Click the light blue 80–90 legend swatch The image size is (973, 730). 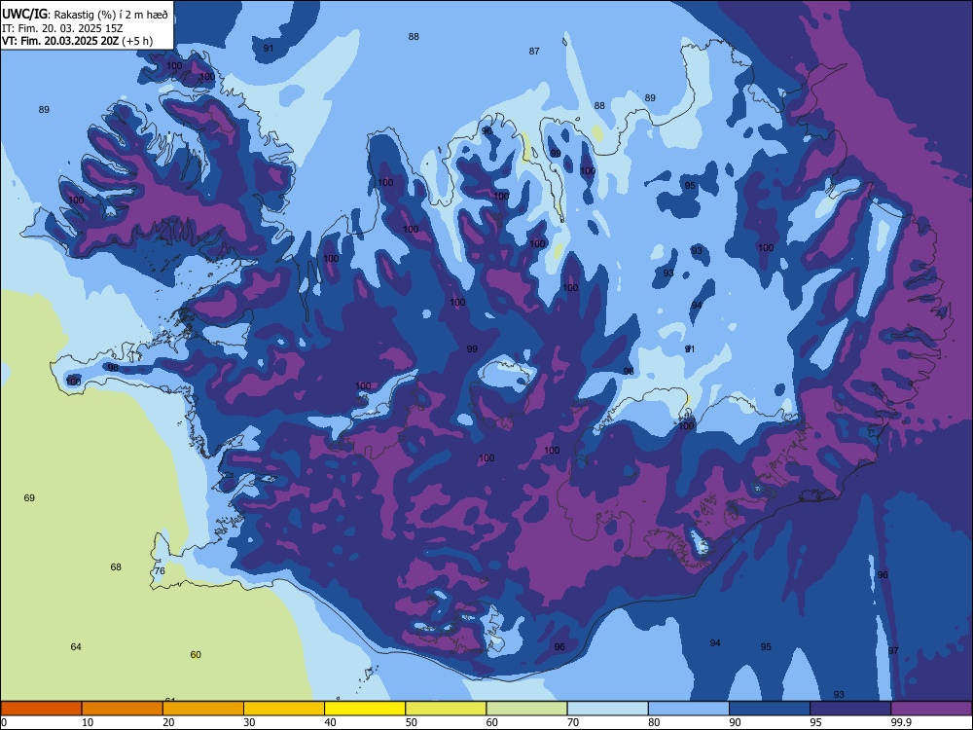(x=689, y=709)
